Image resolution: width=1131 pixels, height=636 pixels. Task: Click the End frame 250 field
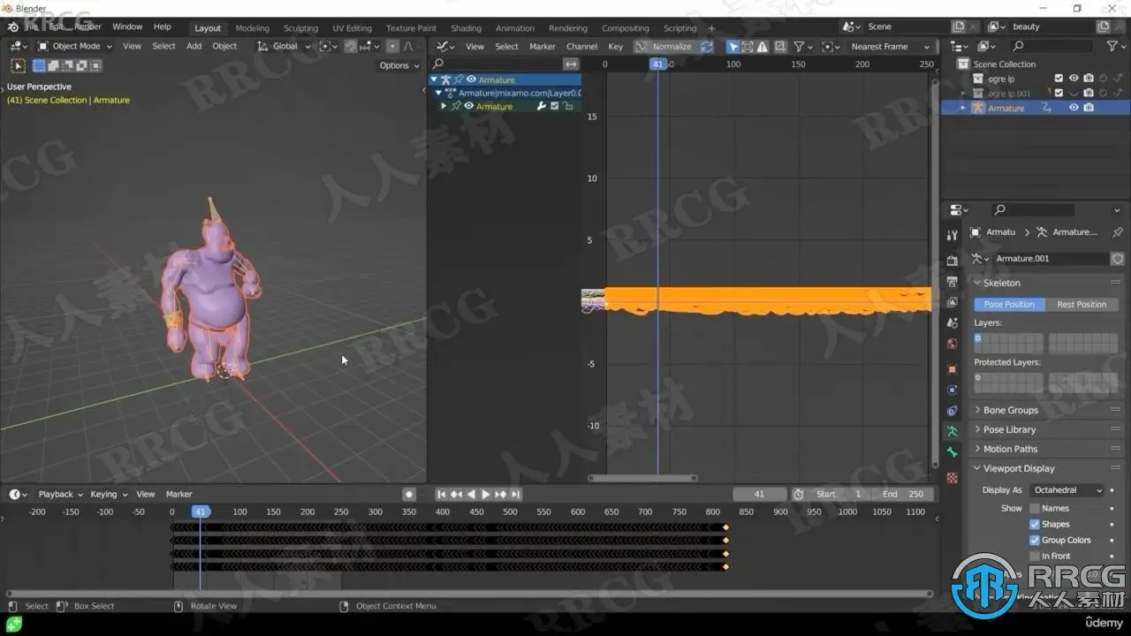pos(903,495)
